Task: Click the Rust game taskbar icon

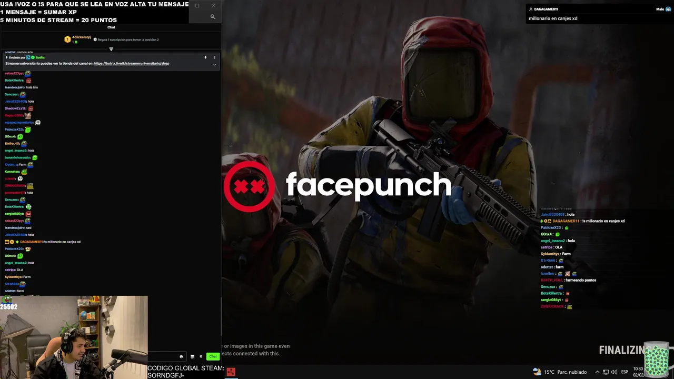Action: 231,372
